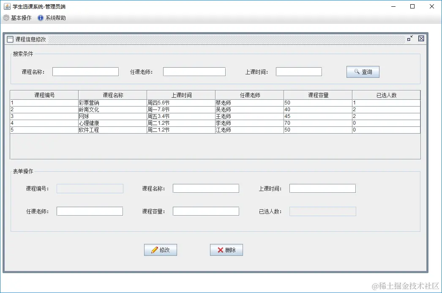Maximize the 学生选课系统 main window
The width and height of the screenshot is (442, 293).
pyautogui.click(x=412, y=6)
